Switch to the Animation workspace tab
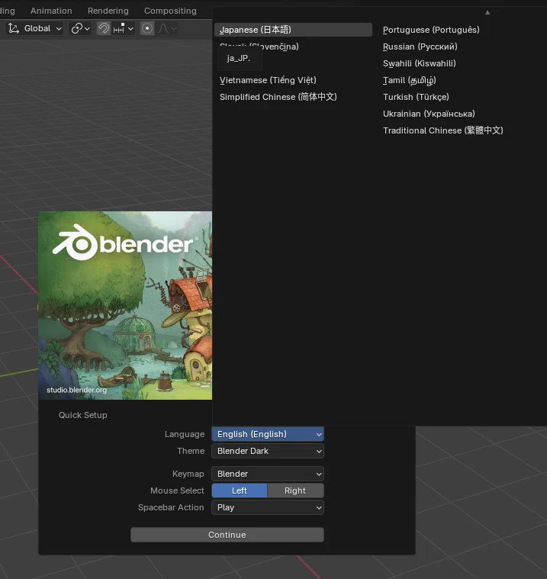The height and width of the screenshot is (579, 547). pyautogui.click(x=51, y=11)
